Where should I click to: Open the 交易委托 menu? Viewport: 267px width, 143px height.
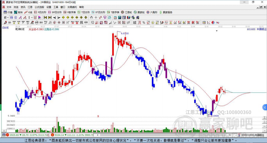click(72, 7)
